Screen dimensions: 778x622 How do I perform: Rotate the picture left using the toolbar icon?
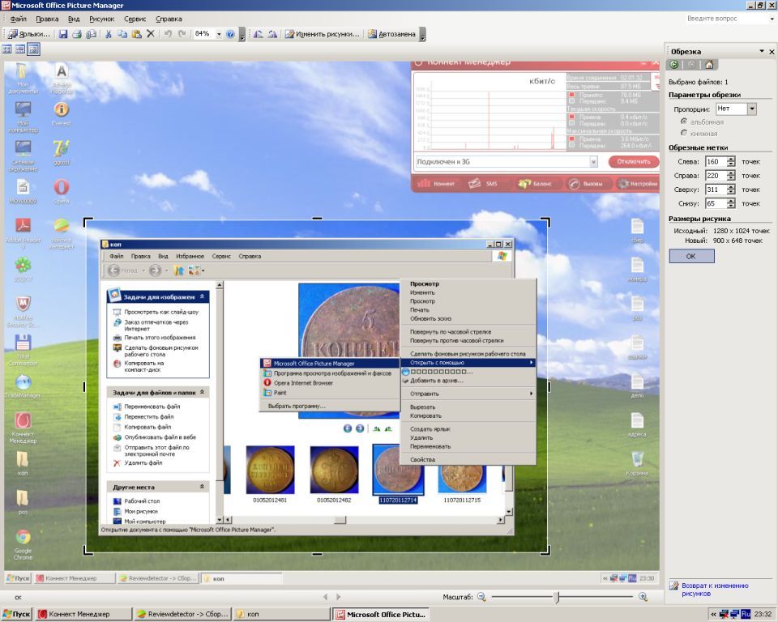pyautogui.click(x=258, y=34)
